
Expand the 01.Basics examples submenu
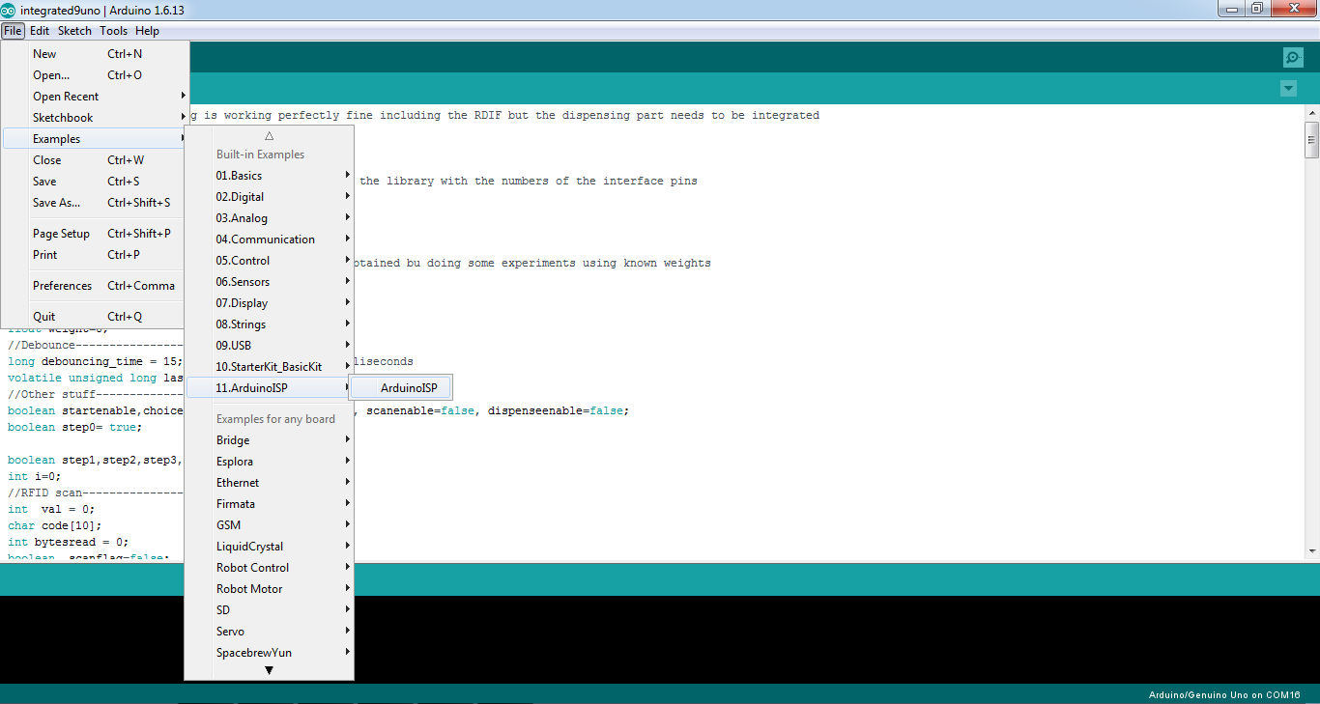click(x=270, y=176)
